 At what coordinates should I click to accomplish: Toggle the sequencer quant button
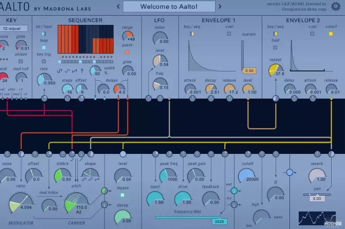point(127,52)
